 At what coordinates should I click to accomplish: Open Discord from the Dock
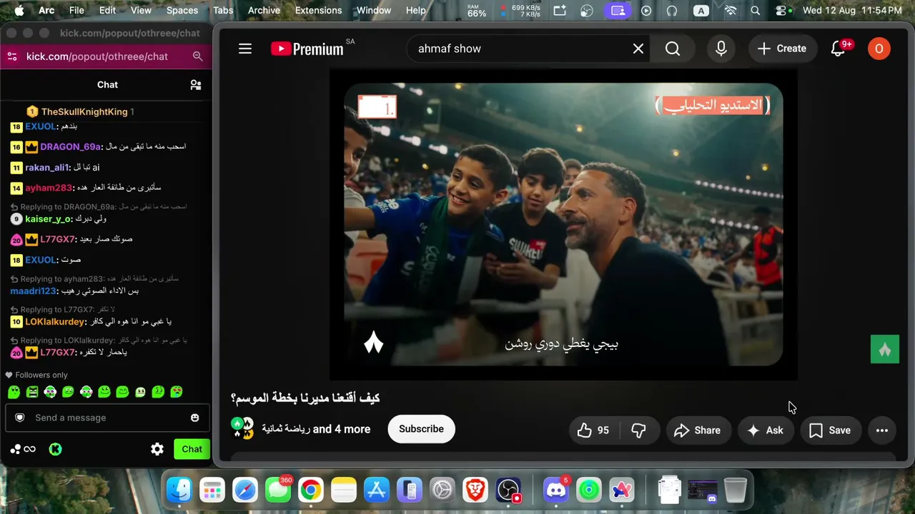pos(555,490)
